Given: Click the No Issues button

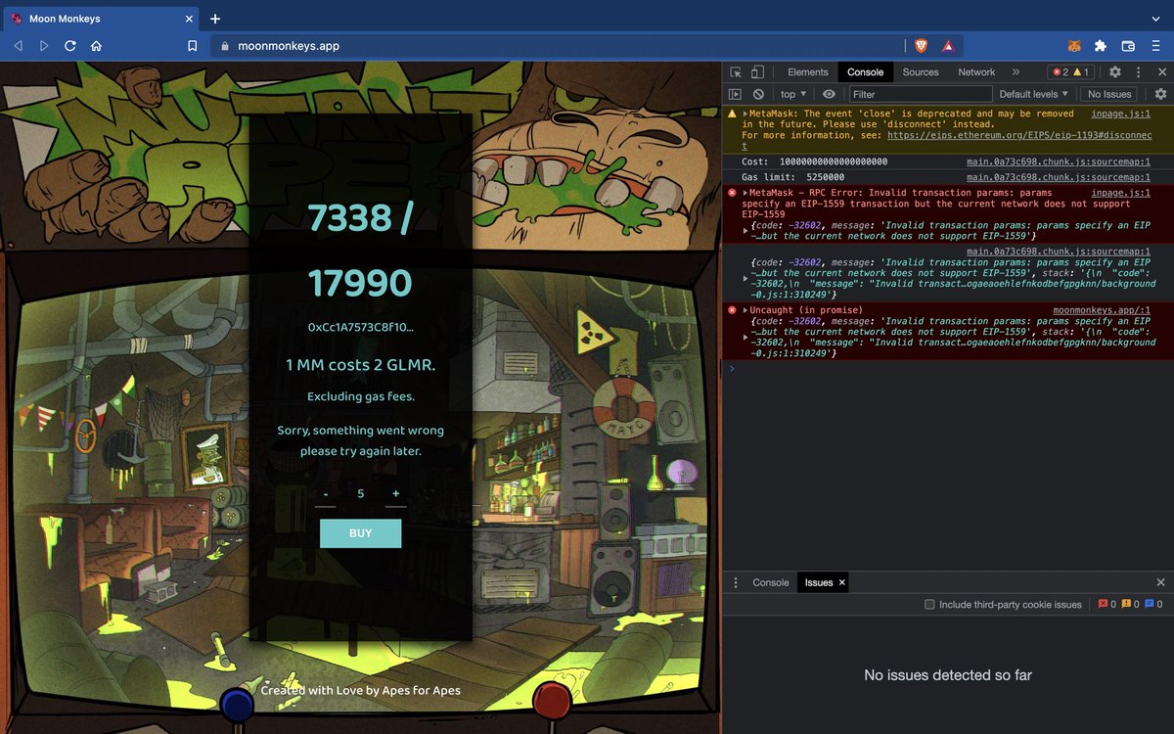Looking at the screenshot, I should [x=1109, y=94].
